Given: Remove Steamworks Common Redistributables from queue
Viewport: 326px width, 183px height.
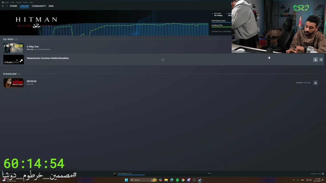Looking at the screenshot, I should pos(321,59).
